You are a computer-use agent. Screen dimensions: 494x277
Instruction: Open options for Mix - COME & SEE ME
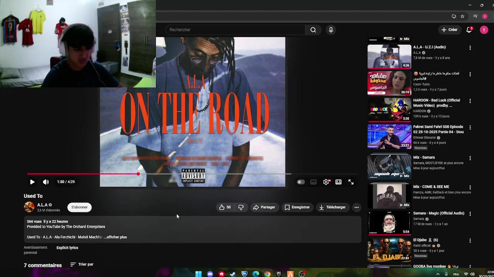point(470,187)
